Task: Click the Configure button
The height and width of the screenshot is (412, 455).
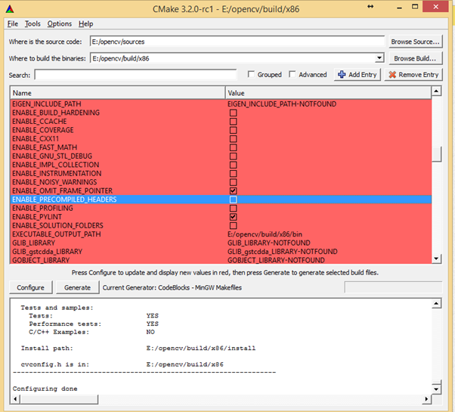Action: [x=31, y=287]
